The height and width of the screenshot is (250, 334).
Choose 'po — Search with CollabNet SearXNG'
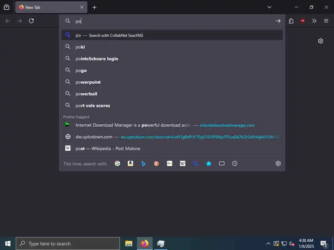pyautogui.click(x=172, y=35)
